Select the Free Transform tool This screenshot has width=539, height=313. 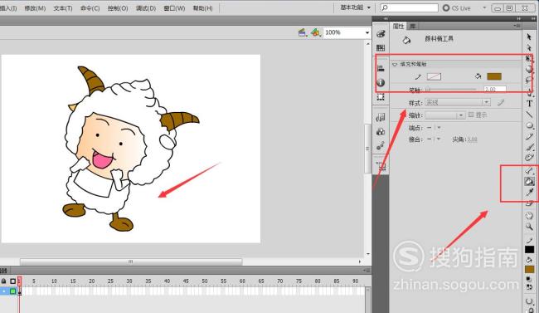click(x=529, y=58)
